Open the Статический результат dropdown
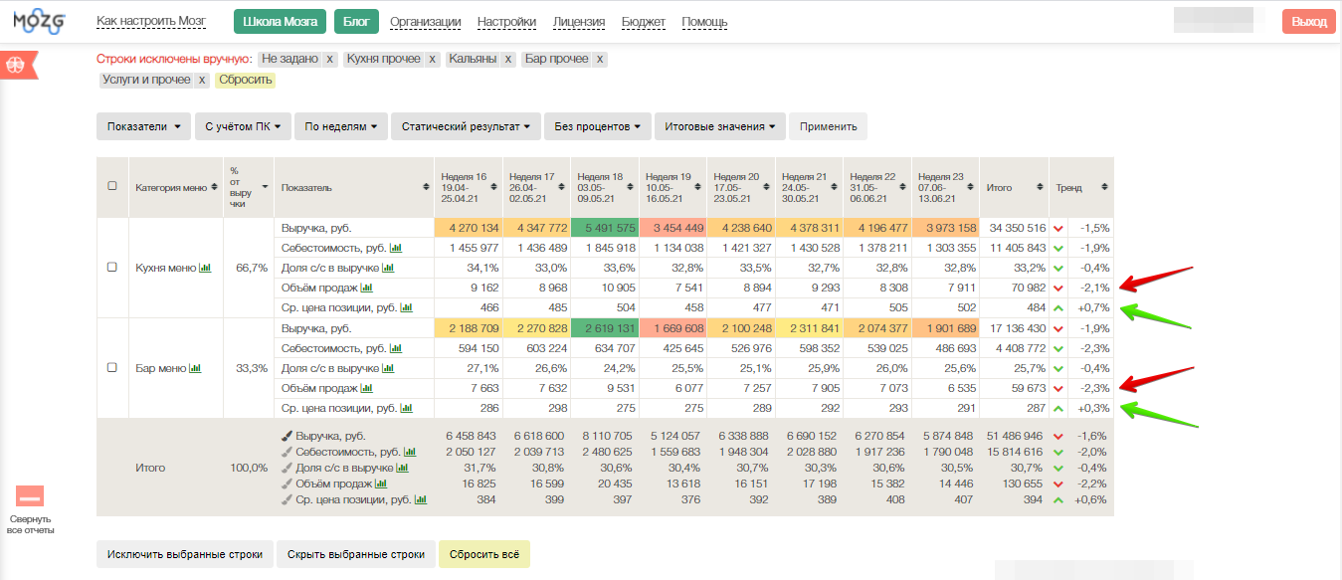This screenshot has width=1342, height=580. (x=466, y=127)
